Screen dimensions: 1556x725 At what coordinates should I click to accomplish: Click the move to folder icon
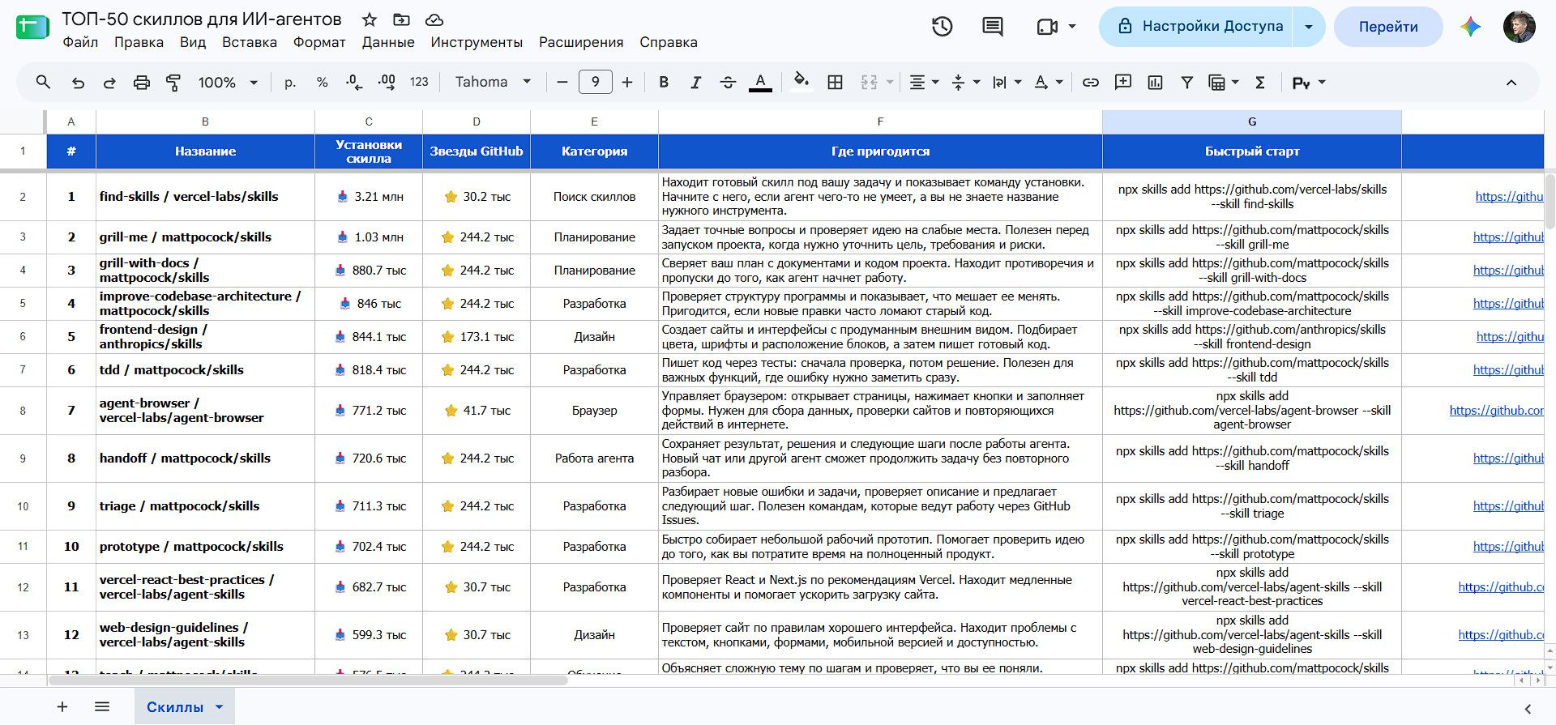(x=401, y=19)
